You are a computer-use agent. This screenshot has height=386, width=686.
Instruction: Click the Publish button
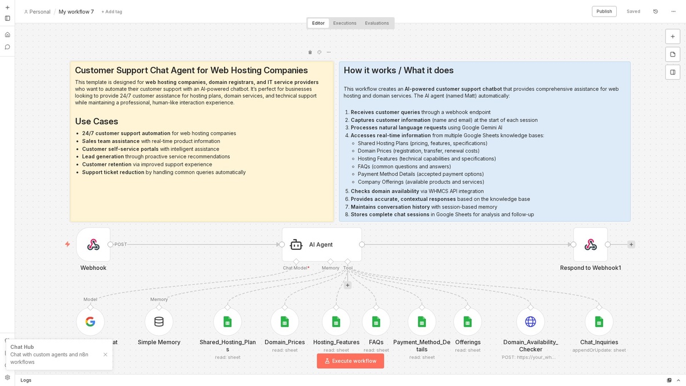click(604, 11)
